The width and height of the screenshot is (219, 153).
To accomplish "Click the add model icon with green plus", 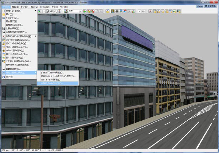I will pos(133,11).
